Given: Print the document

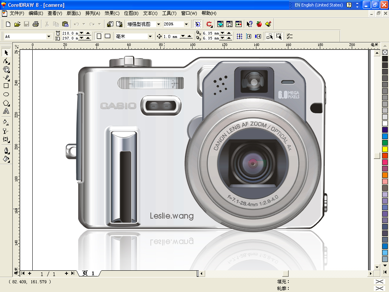Looking at the screenshot, I should (36, 24).
